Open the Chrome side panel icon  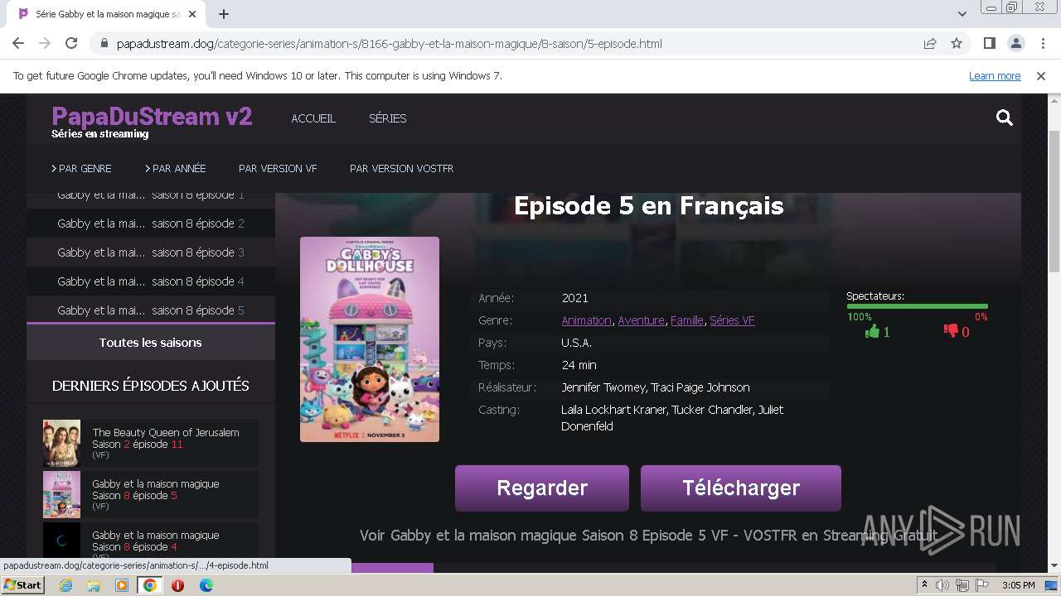click(x=989, y=43)
